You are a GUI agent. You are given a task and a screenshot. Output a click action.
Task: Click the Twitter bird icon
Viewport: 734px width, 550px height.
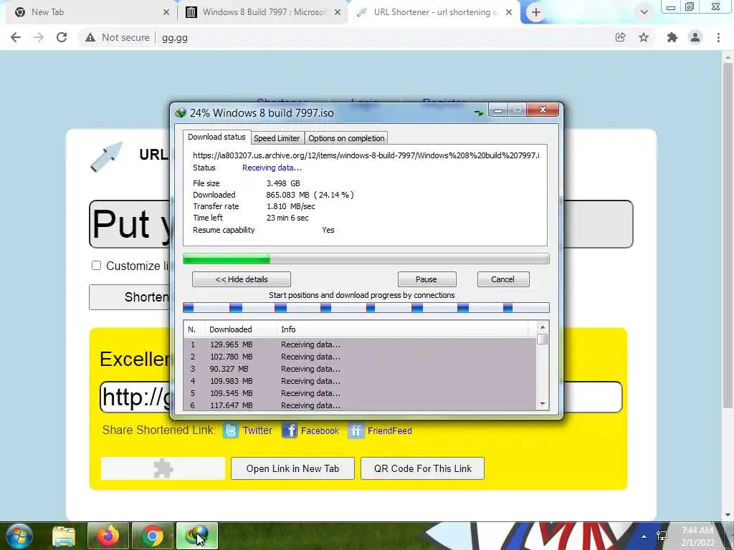click(x=231, y=430)
